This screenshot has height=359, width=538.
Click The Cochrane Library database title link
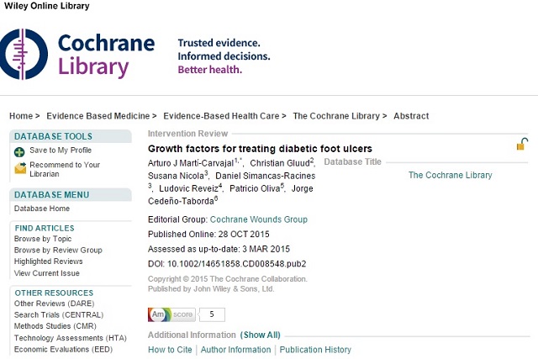tap(450, 175)
